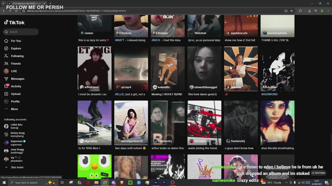Open the Brave browser taskbar icon
Image resolution: width=332 pixels, height=186 pixels.
[x=122, y=183]
